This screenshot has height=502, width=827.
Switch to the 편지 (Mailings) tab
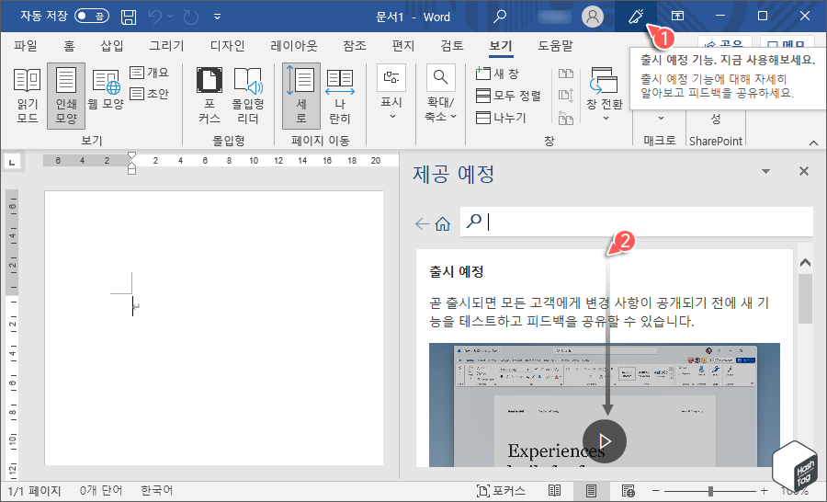(x=403, y=46)
